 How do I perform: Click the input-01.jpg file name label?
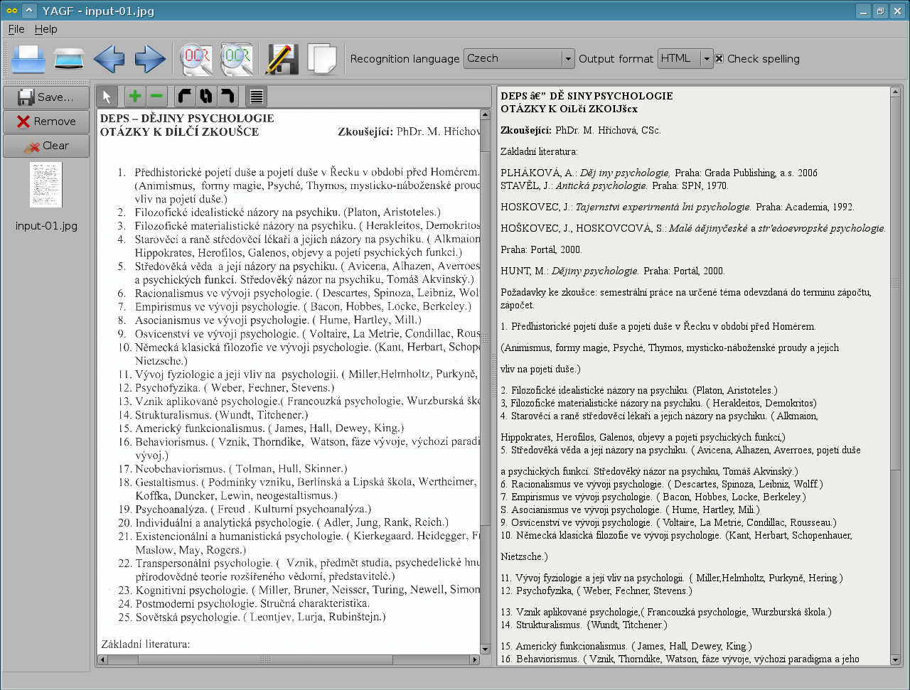[x=46, y=226]
